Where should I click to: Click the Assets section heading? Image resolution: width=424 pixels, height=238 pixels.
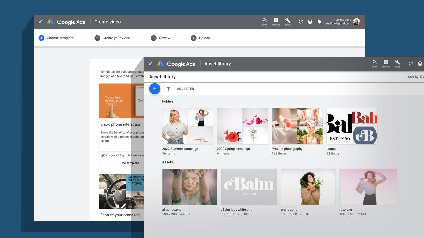(x=168, y=162)
